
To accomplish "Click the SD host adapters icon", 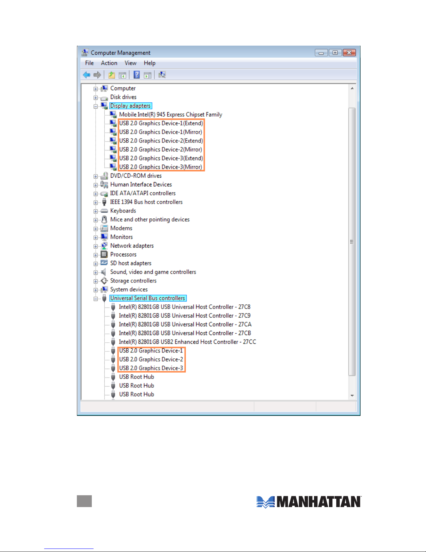I will tap(104, 263).
